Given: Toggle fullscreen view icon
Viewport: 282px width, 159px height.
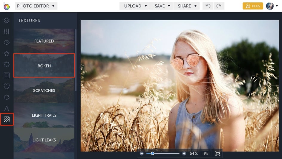Looking at the screenshot, I should pos(218,153).
